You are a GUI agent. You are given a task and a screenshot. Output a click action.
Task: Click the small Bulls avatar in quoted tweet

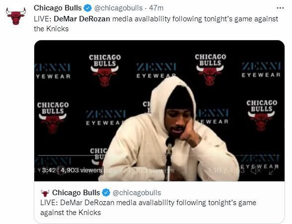pyautogui.click(x=45, y=193)
